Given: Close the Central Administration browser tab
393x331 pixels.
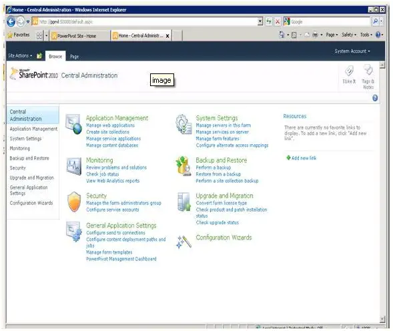Looking at the screenshot, I should pos(167,36).
